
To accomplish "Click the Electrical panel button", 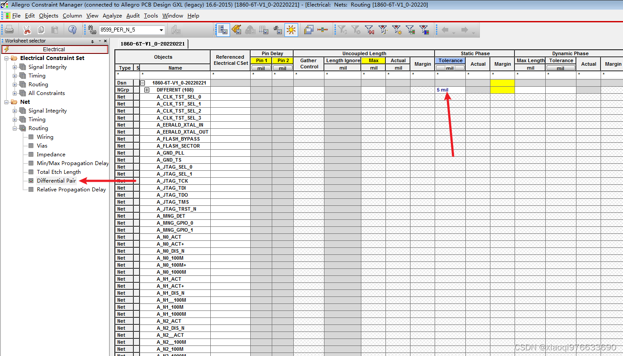I will coord(54,49).
